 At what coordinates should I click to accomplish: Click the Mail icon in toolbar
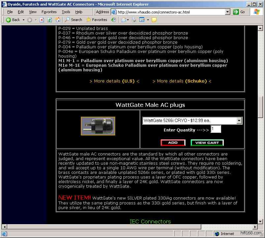(x=124, y=20)
